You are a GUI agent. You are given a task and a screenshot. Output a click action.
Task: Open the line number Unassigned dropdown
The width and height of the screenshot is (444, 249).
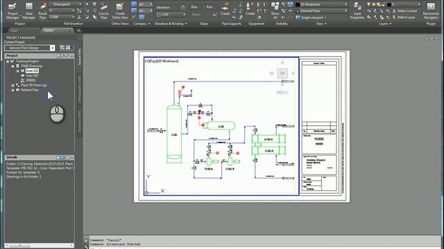[x=65, y=4]
